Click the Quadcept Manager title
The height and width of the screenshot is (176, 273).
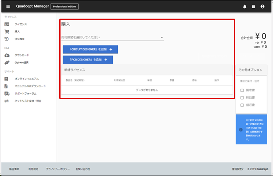tap(33, 6)
